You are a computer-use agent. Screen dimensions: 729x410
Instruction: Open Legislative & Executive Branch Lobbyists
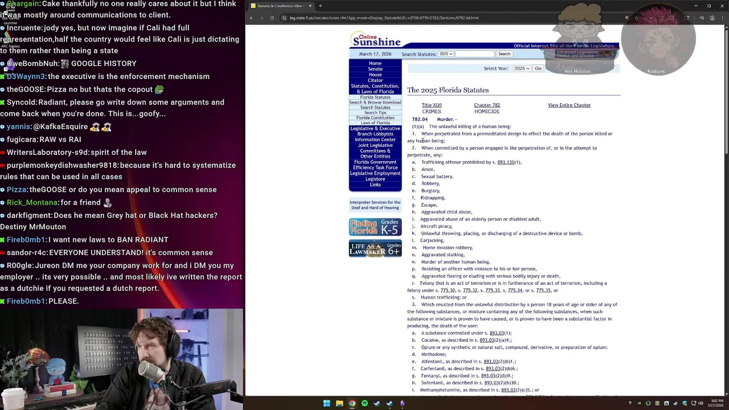(375, 131)
